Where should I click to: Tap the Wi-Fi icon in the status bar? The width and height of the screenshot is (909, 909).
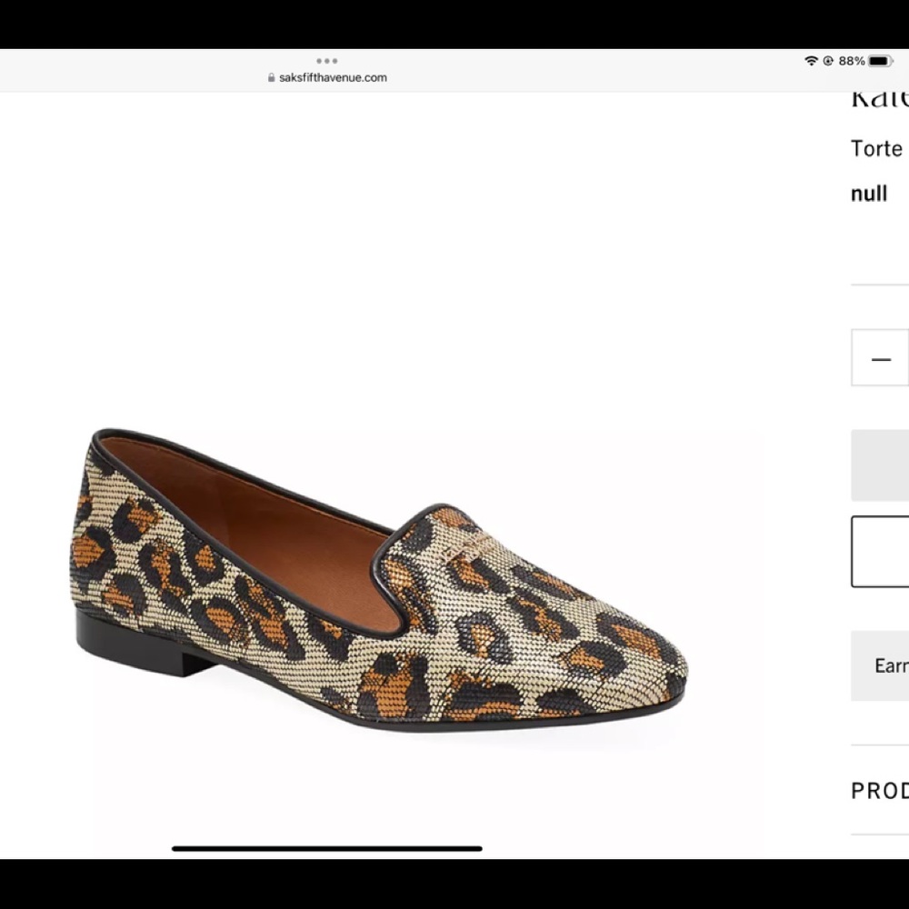(812, 61)
